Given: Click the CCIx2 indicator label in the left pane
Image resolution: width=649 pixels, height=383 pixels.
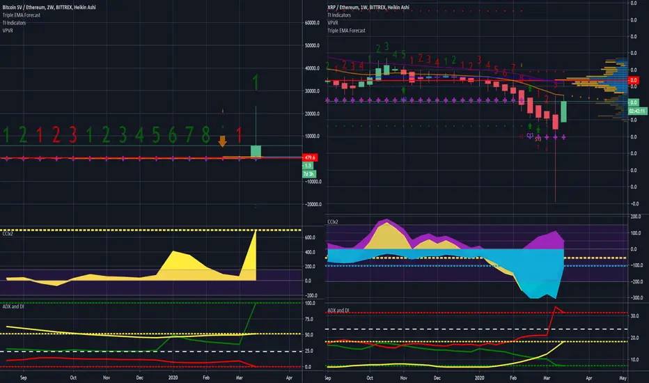Looking at the screenshot, I should [x=8, y=234].
